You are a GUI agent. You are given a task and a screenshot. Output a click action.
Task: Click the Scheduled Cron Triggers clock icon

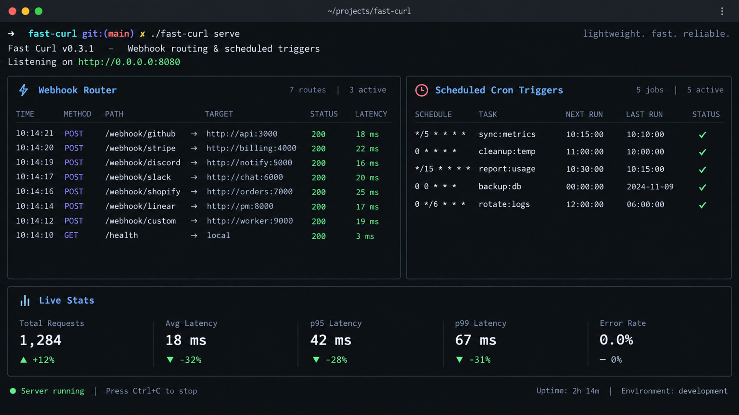point(421,90)
